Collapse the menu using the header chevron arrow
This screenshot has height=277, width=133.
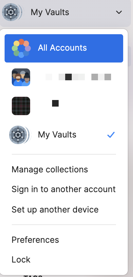[x=119, y=12]
